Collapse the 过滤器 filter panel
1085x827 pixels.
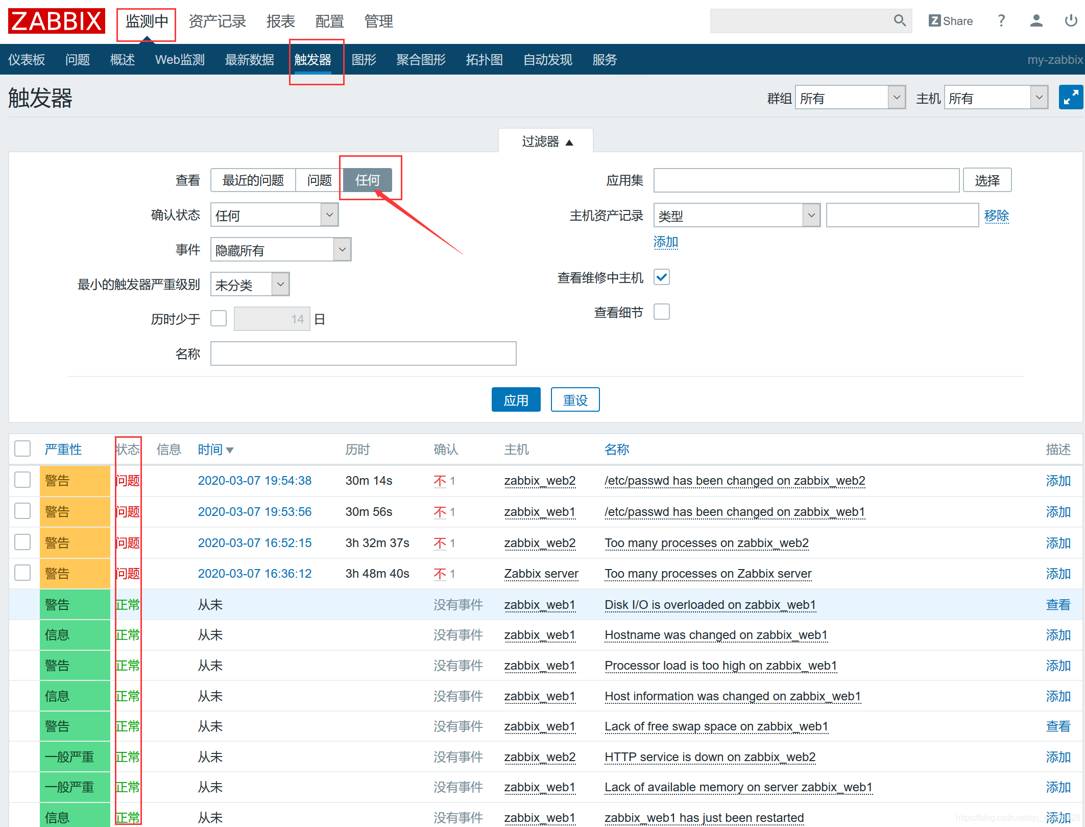[x=546, y=141]
